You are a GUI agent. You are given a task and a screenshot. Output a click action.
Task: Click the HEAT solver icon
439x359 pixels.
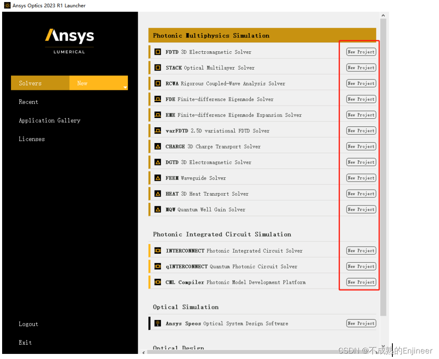tap(158, 194)
